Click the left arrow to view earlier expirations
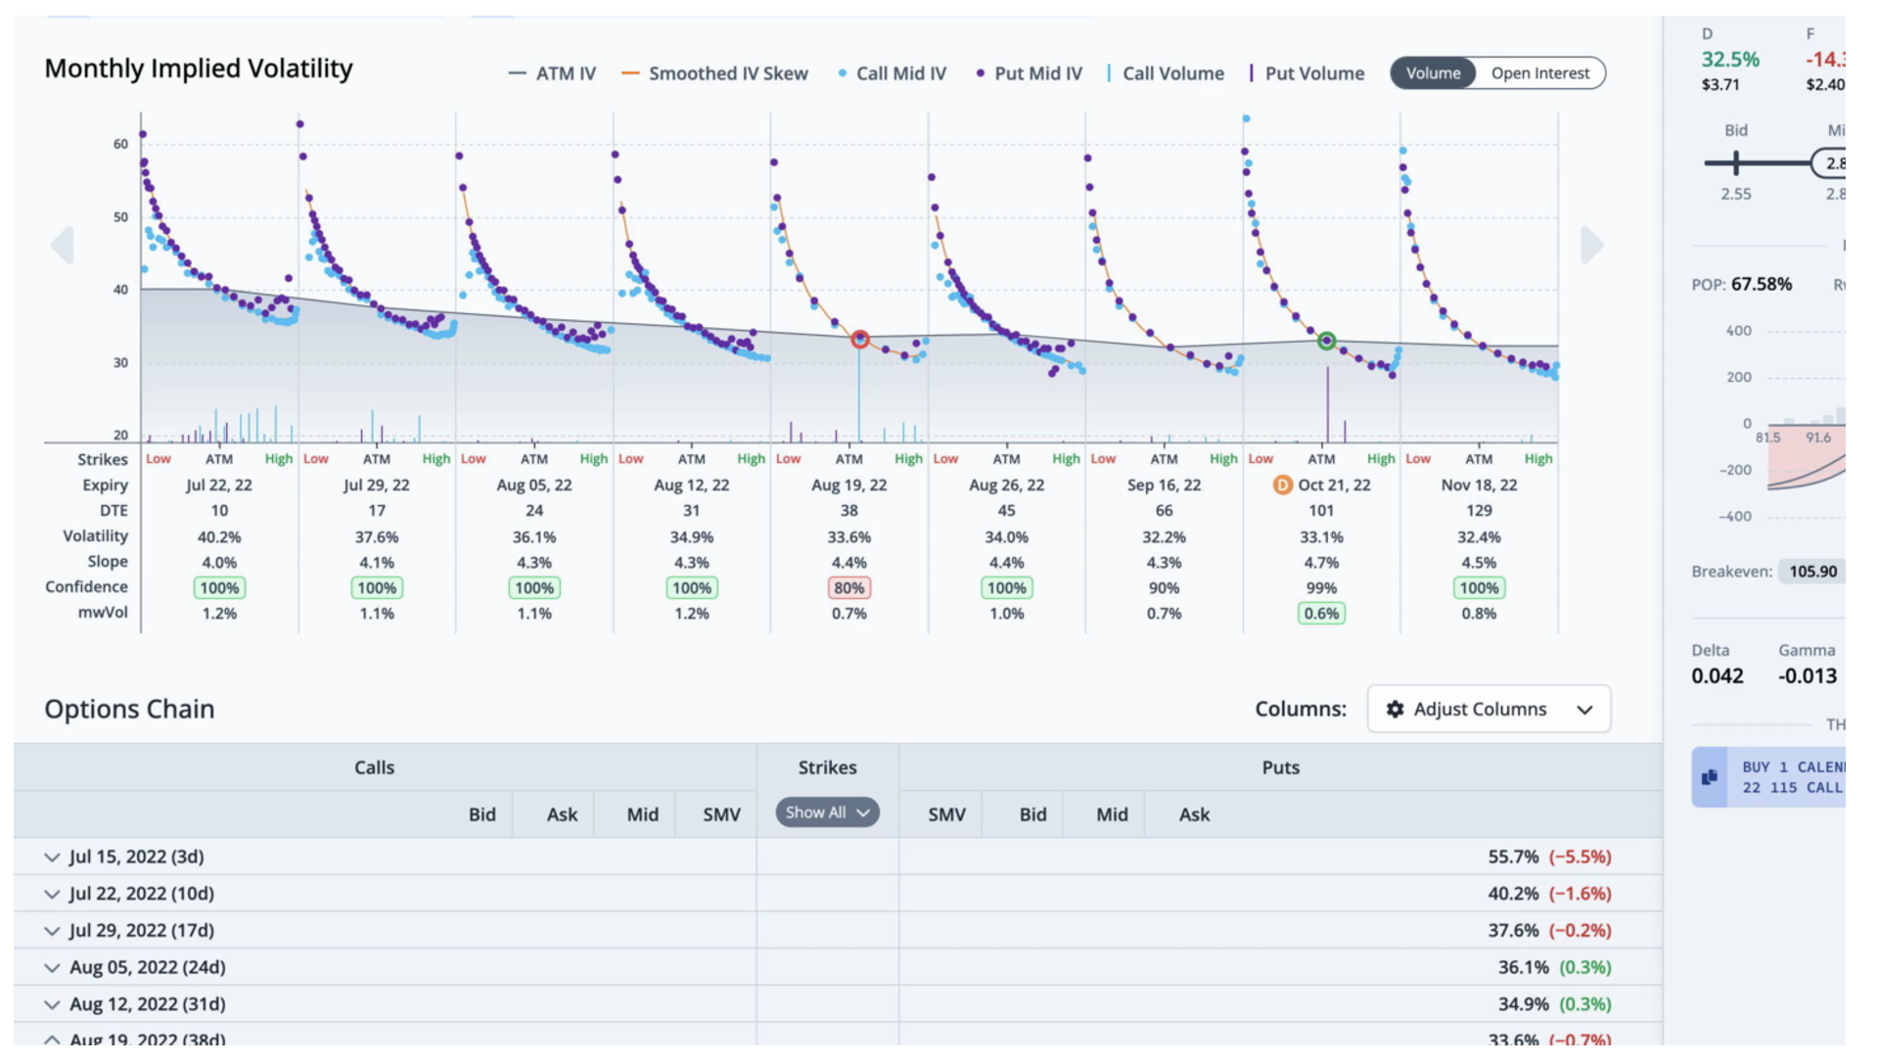 pyautogui.click(x=65, y=244)
